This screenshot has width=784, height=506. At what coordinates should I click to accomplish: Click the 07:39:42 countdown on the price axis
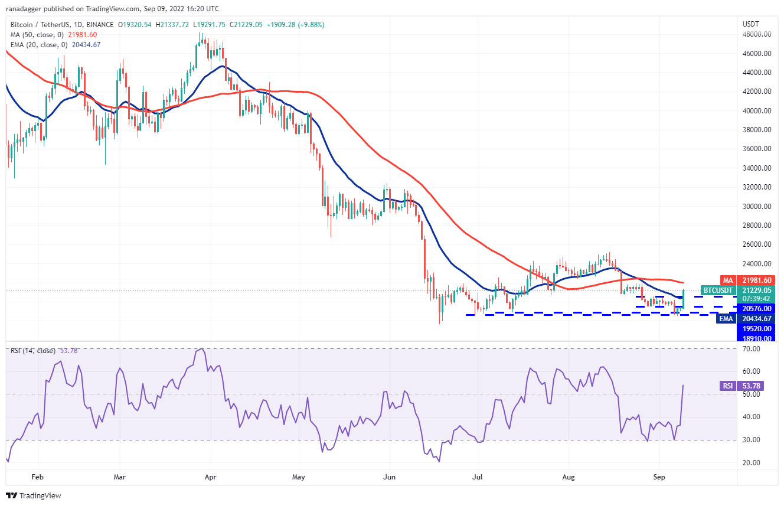click(755, 299)
